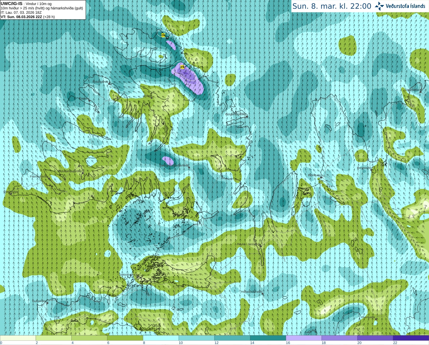Click the Reykir í Hrútafirði station label
Screen dimensions: 429x345
tap(248, 244)
